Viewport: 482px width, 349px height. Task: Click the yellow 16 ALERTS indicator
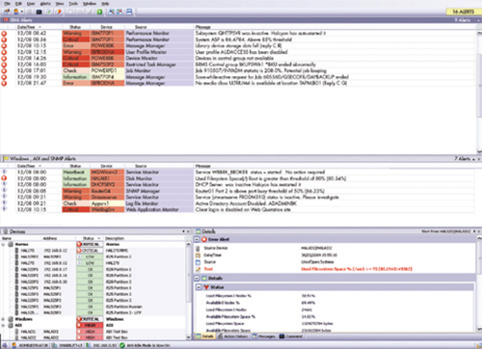[463, 12]
